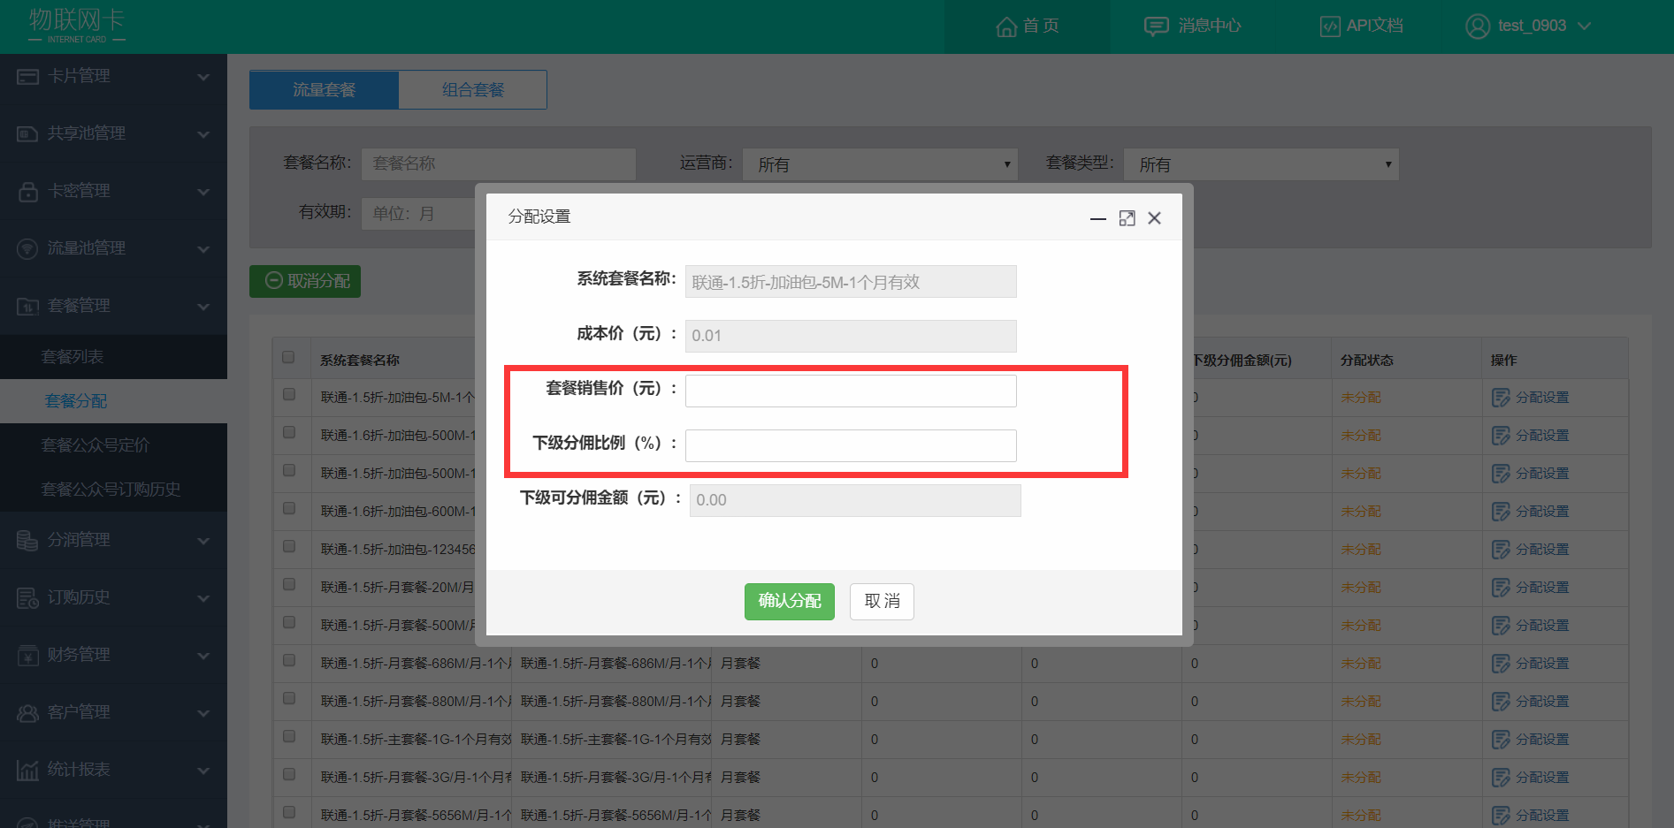Click 物联网卡 logo

[77, 26]
